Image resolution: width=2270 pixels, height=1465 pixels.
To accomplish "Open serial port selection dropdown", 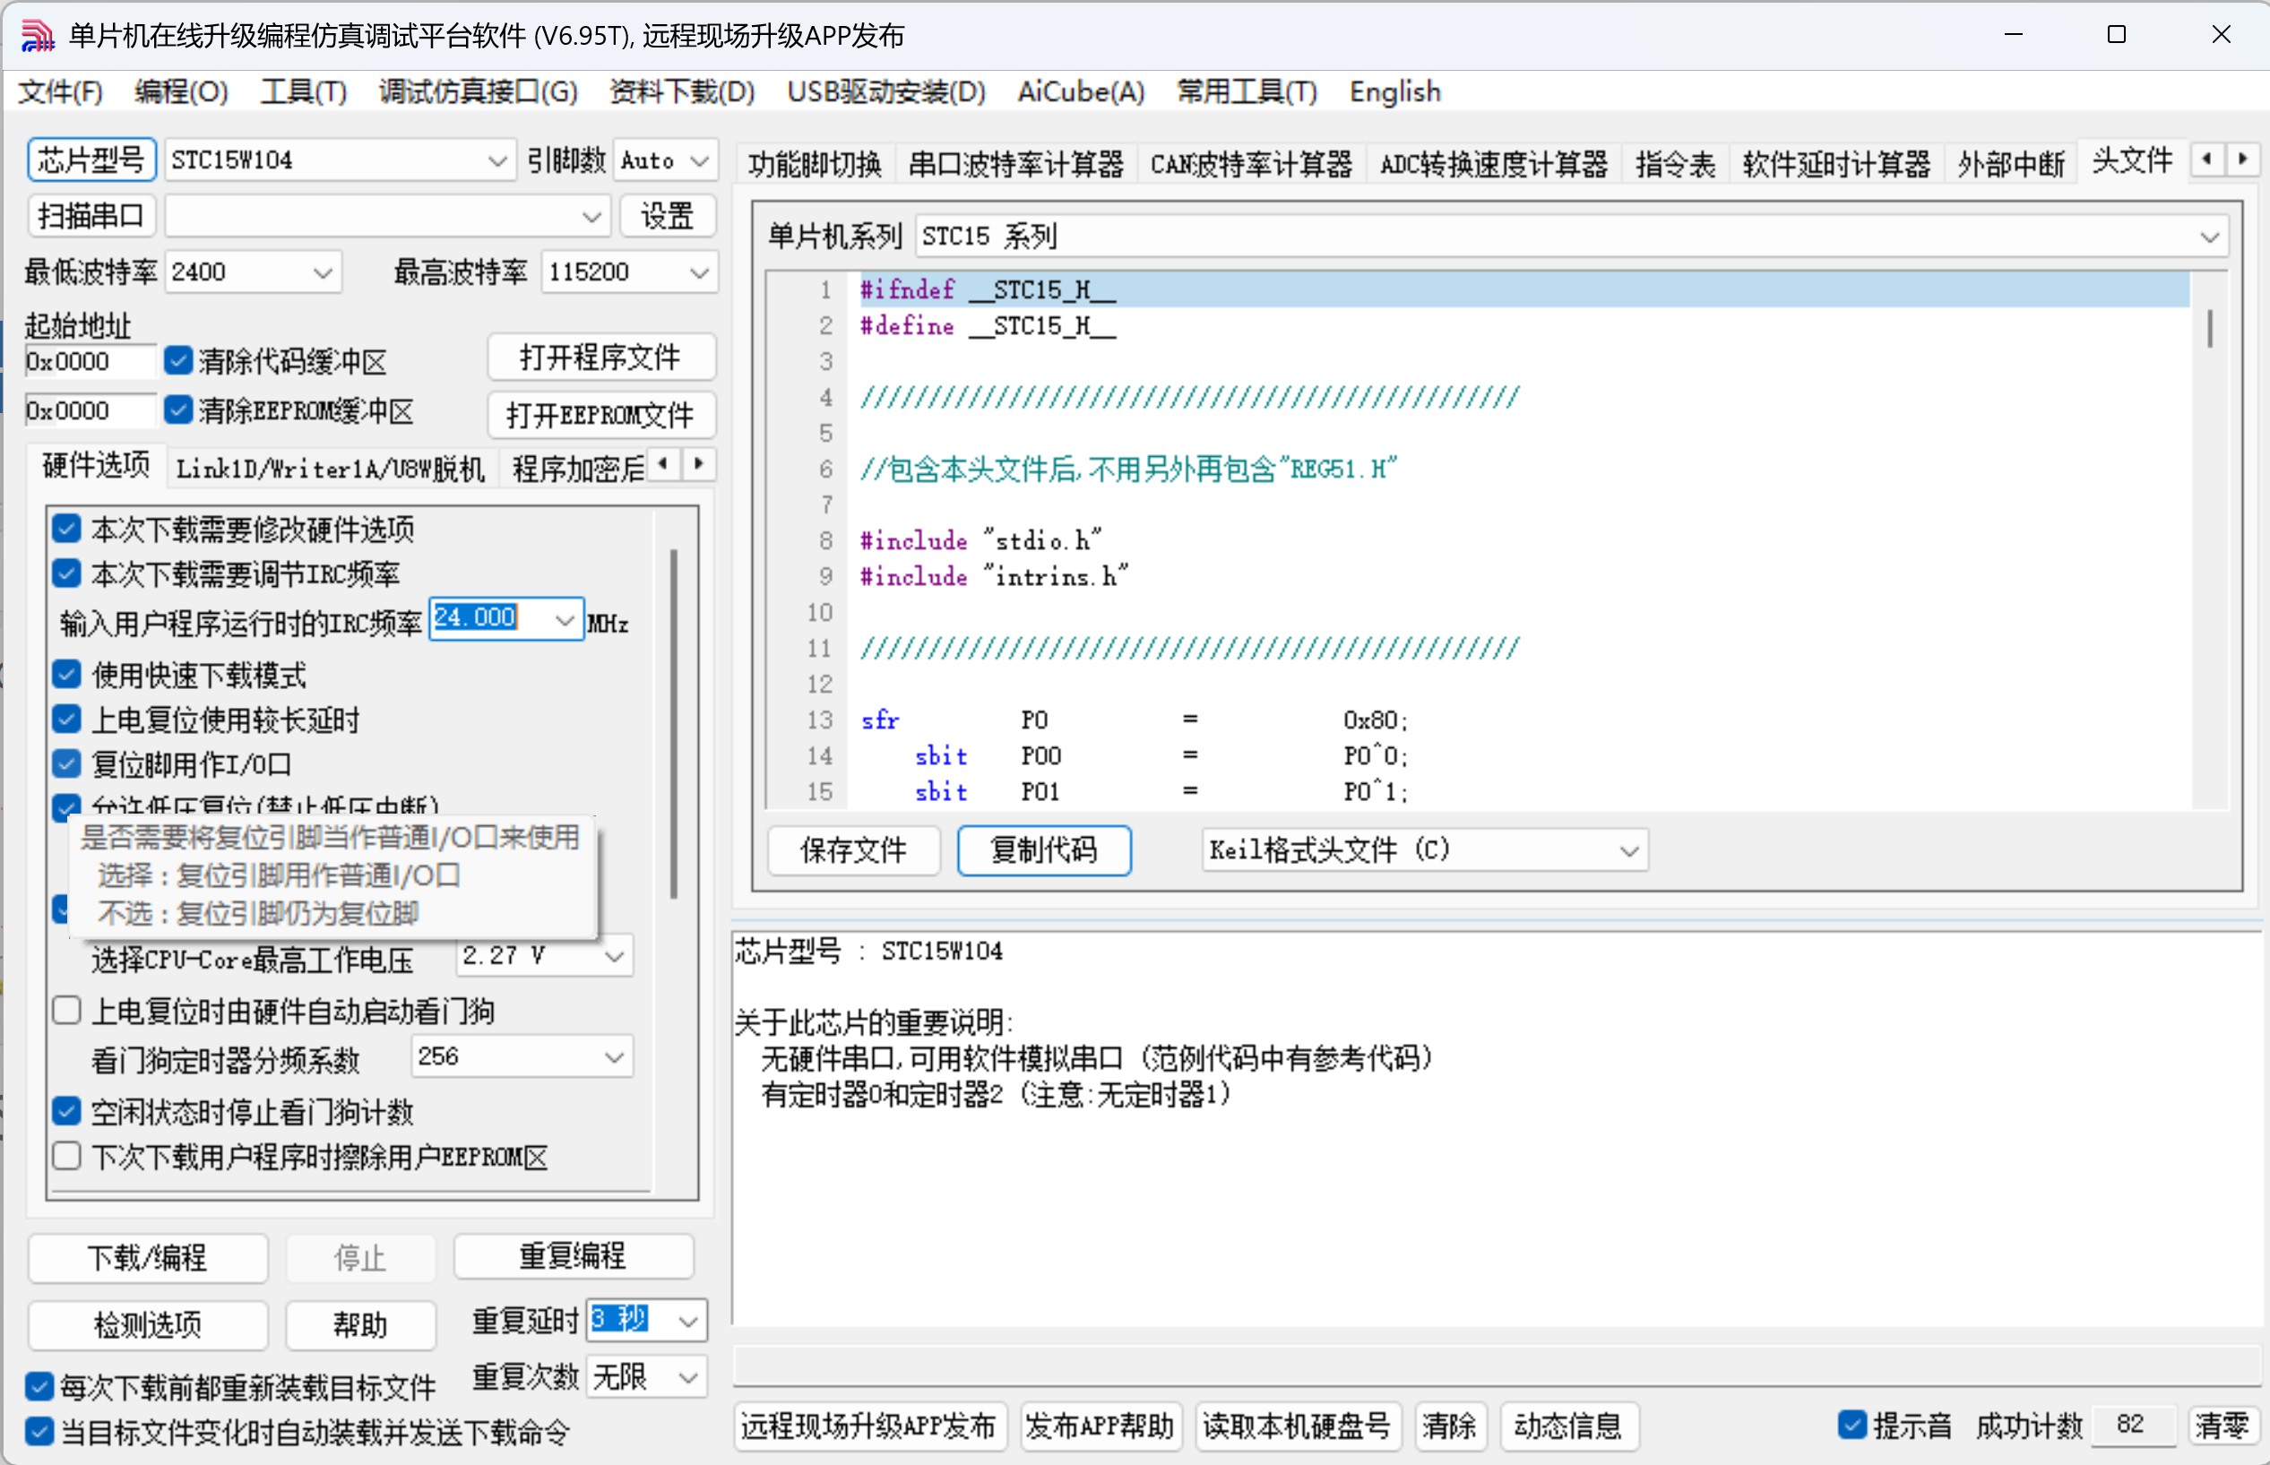I will [x=387, y=216].
